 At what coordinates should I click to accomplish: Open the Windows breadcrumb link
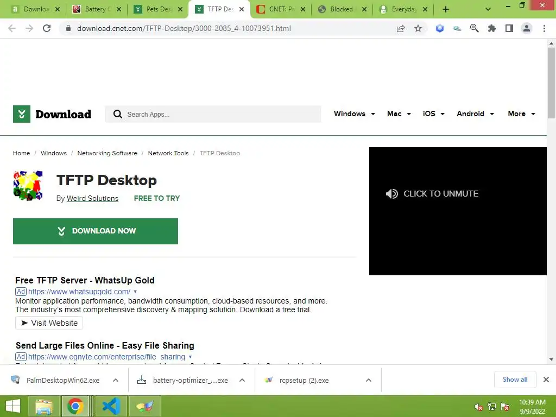pyautogui.click(x=54, y=153)
